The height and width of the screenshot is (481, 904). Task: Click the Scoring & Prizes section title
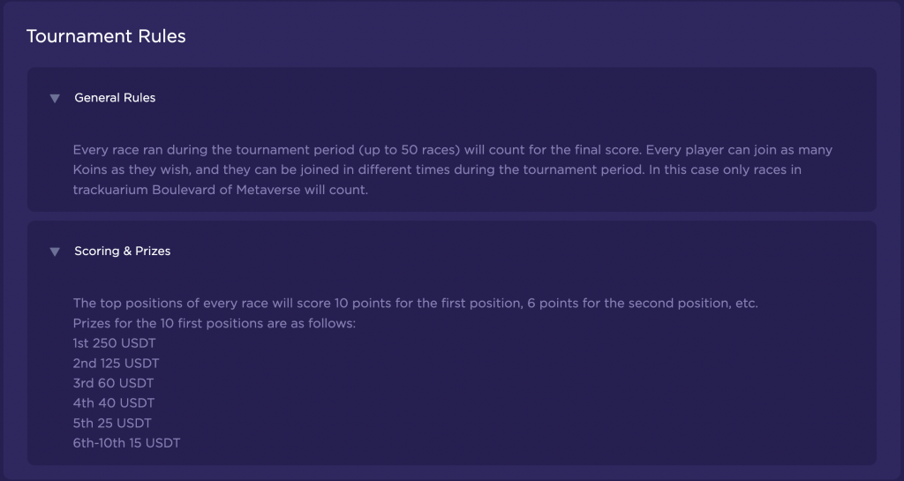(122, 252)
